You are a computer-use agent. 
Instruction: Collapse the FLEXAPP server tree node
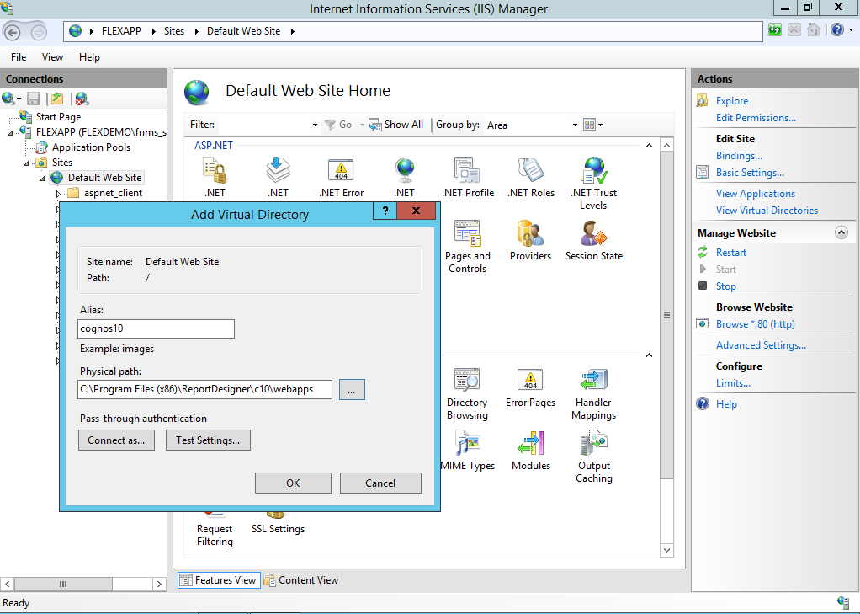click(10, 133)
